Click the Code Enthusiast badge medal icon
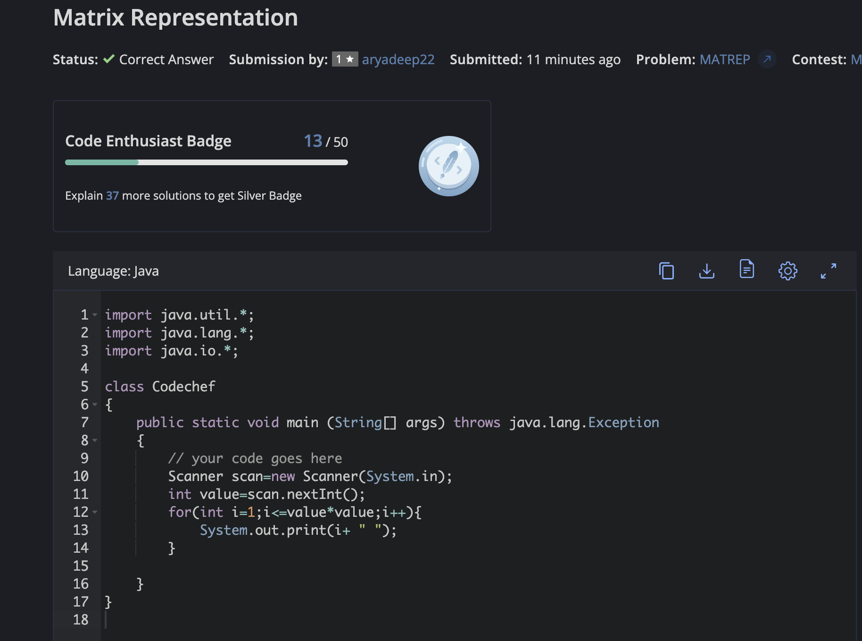 (x=448, y=166)
